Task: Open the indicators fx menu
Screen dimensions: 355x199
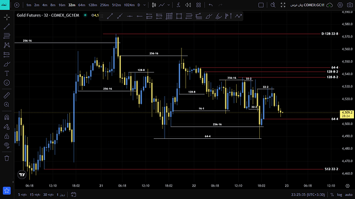Action: coord(179,5)
